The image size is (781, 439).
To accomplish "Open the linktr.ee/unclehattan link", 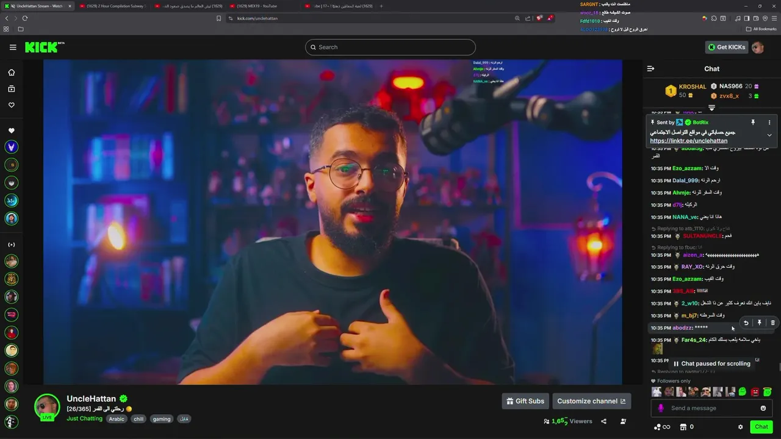I will point(688,141).
